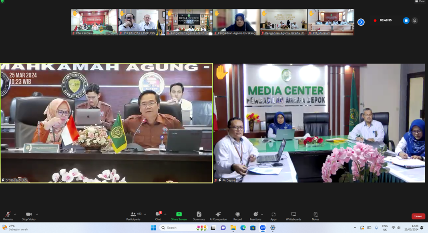Click the display cast tray icon
Screen dimensions: 428x233
click(x=369, y=227)
